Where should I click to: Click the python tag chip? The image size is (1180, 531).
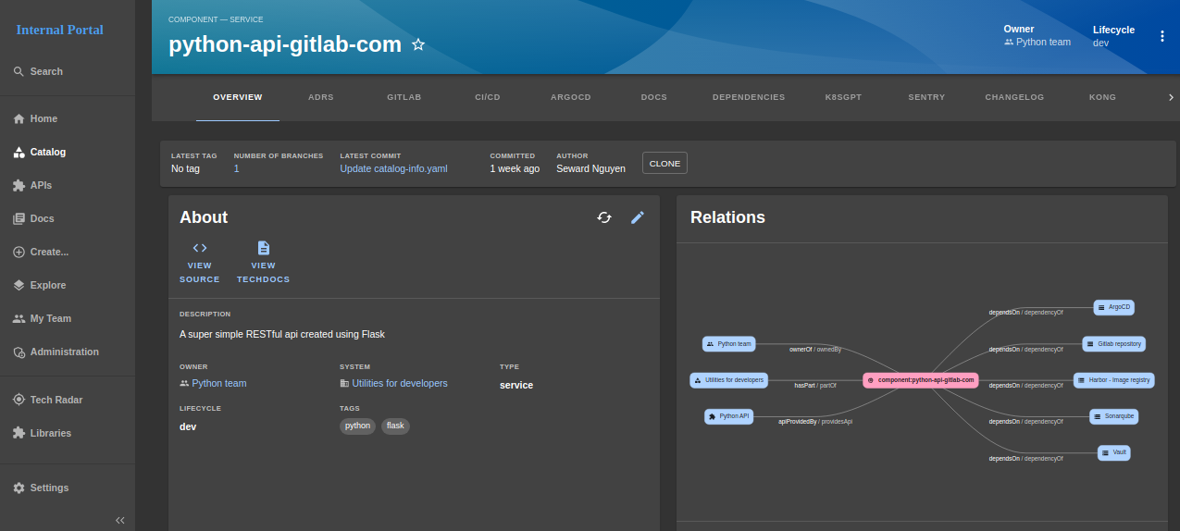pos(357,426)
